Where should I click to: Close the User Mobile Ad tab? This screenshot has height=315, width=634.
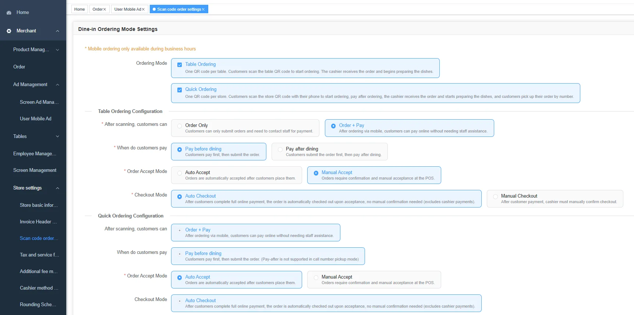pyautogui.click(x=143, y=9)
